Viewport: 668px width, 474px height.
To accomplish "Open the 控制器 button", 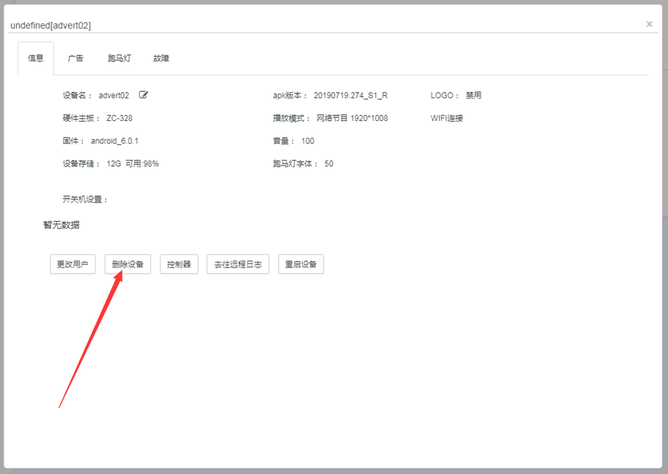I will [x=179, y=264].
